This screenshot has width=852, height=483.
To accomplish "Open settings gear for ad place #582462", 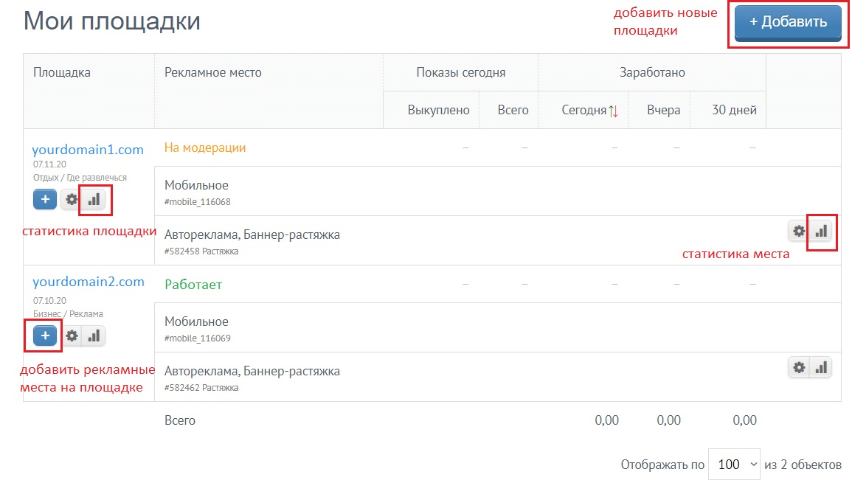I will tap(799, 367).
